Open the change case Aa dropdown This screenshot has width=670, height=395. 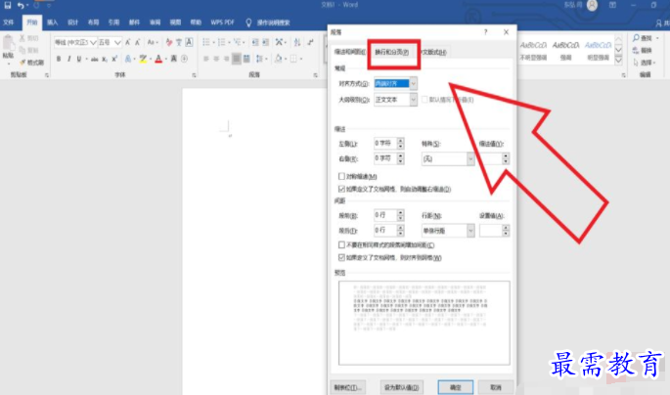[153, 42]
